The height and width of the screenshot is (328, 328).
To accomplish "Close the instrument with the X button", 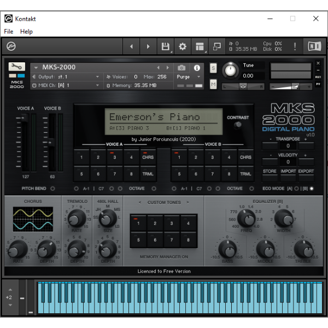I will coord(318,63).
